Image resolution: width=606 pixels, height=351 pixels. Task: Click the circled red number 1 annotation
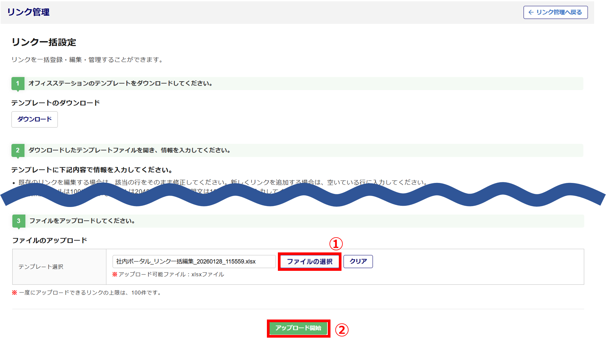(x=336, y=244)
